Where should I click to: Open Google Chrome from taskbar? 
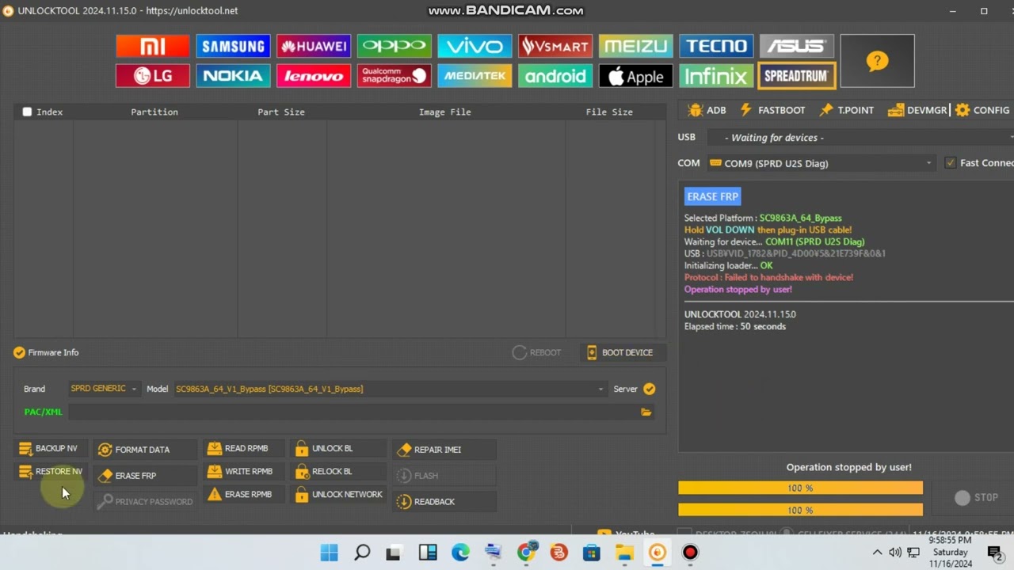(x=526, y=553)
